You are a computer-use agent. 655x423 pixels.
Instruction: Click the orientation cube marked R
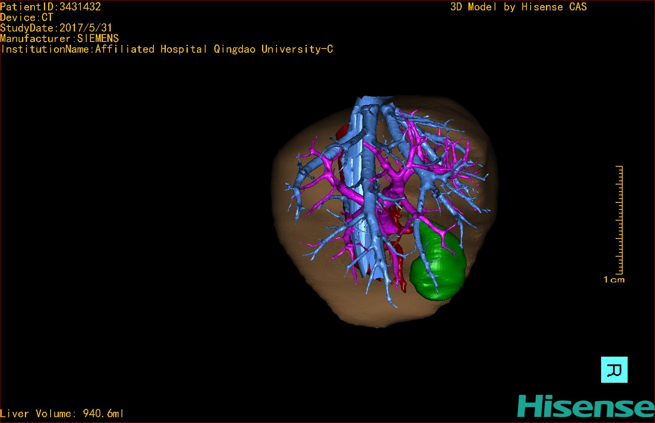click(x=614, y=370)
